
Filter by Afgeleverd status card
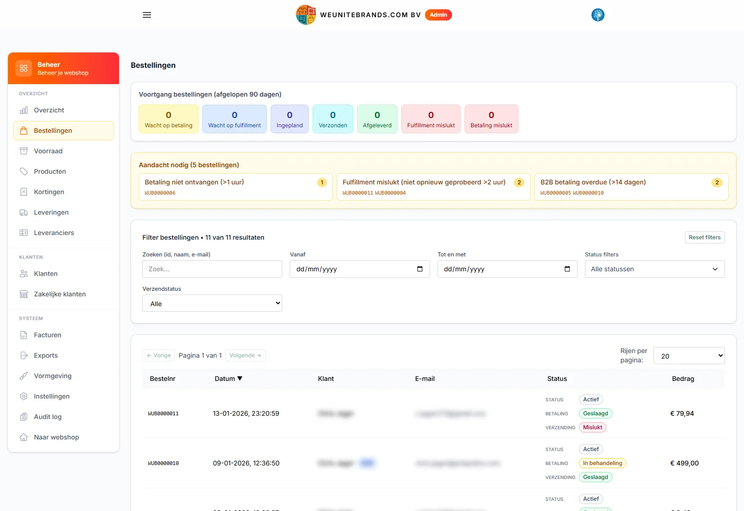click(x=377, y=119)
